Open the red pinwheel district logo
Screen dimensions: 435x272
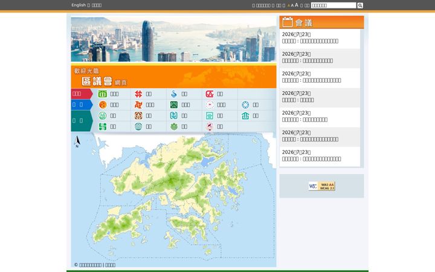coord(138,94)
